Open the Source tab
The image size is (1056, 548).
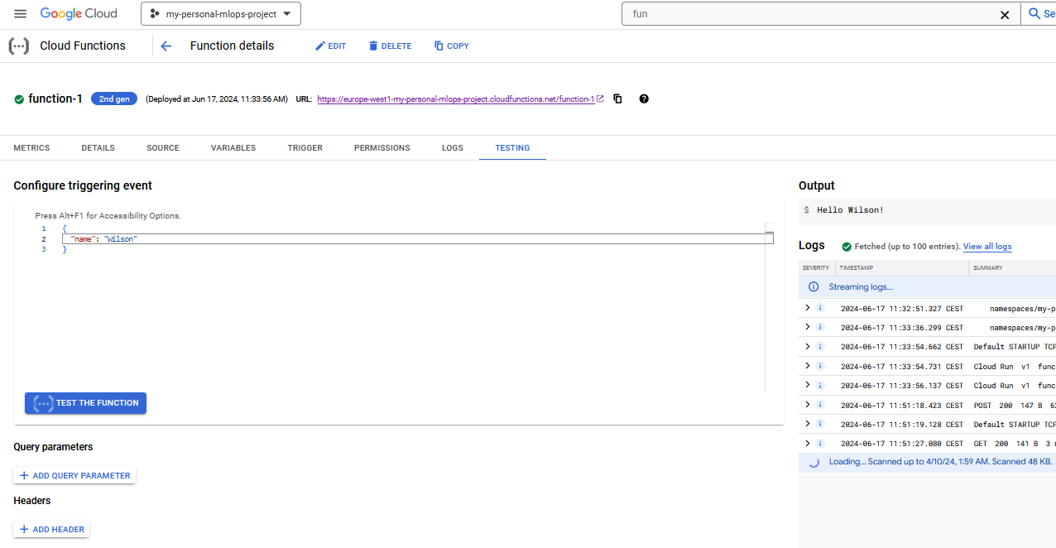click(x=163, y=148)
